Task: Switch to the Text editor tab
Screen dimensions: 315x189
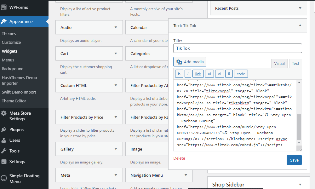Action: (295, 63)
